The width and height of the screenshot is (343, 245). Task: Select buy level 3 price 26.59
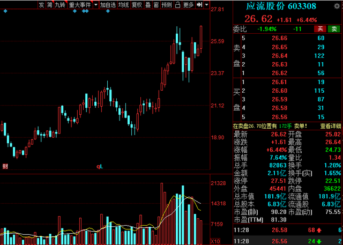point(280,99)
